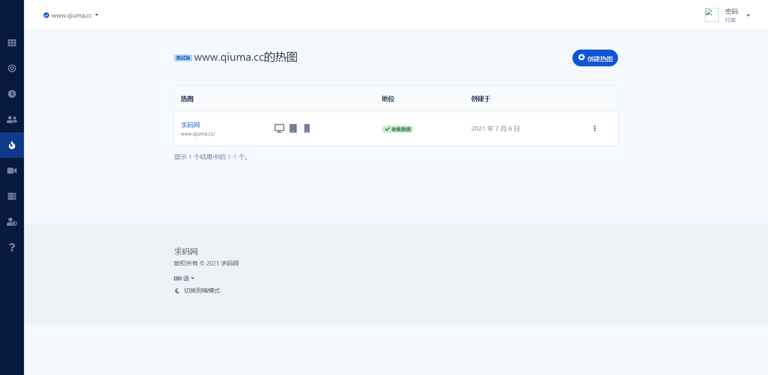
Task: Open the three-dot menu for 求码网 row
Action: pos(595,128)
